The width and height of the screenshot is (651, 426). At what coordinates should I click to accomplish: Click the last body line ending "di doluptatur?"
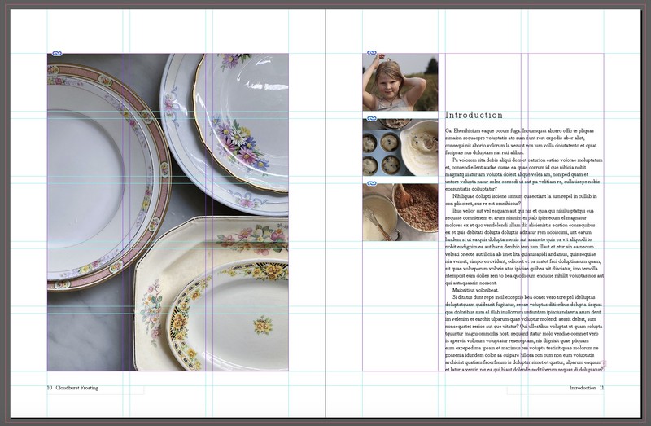coord(524,370)
